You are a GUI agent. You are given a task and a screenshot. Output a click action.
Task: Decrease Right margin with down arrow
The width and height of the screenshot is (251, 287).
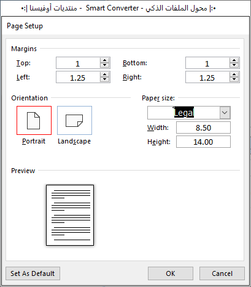pos(234,79)
